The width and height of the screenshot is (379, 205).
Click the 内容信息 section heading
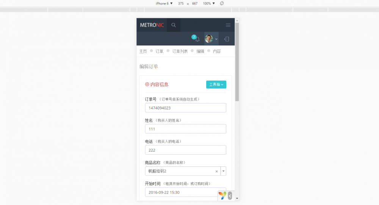coord(159,85)
